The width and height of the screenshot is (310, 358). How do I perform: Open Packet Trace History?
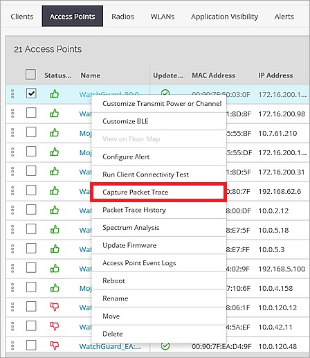point(158,210)
